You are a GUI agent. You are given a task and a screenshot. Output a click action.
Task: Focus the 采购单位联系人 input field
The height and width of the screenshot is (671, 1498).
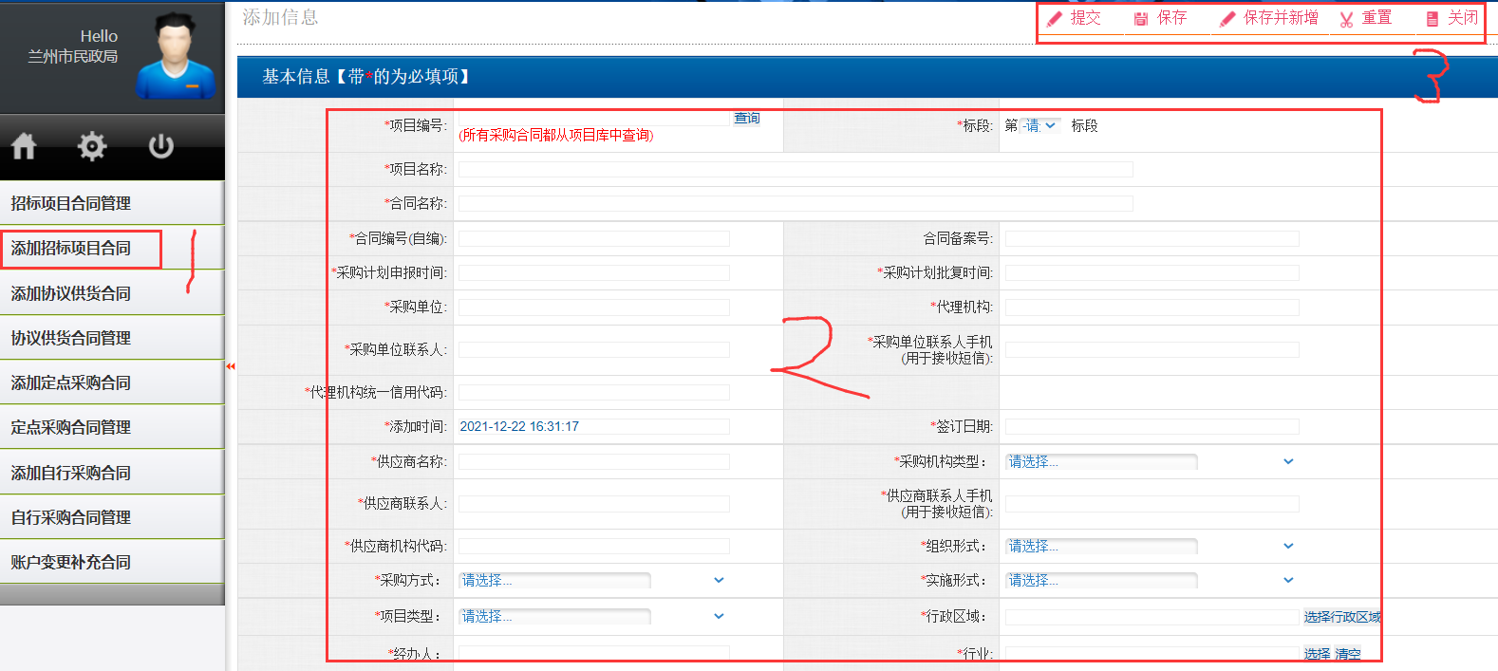click(594, 349)
